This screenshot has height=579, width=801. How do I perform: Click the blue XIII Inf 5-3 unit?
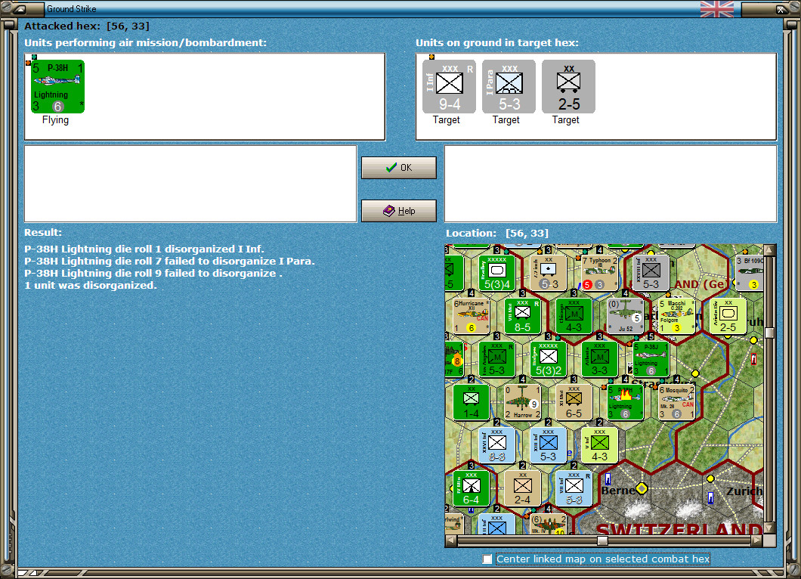pyautogui.click(x=547, y=443)
